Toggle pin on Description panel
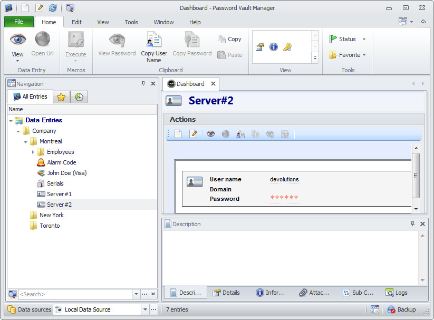This screenshot has height=320, width=434. [x=413, y=224]
